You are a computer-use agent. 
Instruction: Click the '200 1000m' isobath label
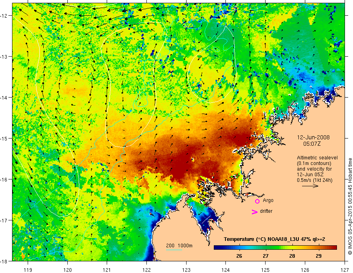179,246
